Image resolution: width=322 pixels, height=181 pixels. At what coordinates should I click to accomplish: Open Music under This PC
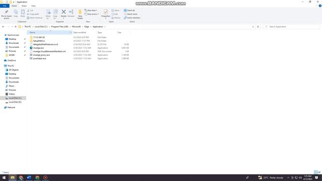pyautogui.click(x=12, y=86)
